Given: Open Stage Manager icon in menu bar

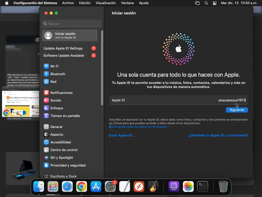Looking at the screenshot, I should [197, 3].
